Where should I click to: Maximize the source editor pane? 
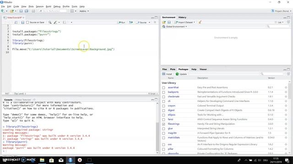[x=156, y=17]
